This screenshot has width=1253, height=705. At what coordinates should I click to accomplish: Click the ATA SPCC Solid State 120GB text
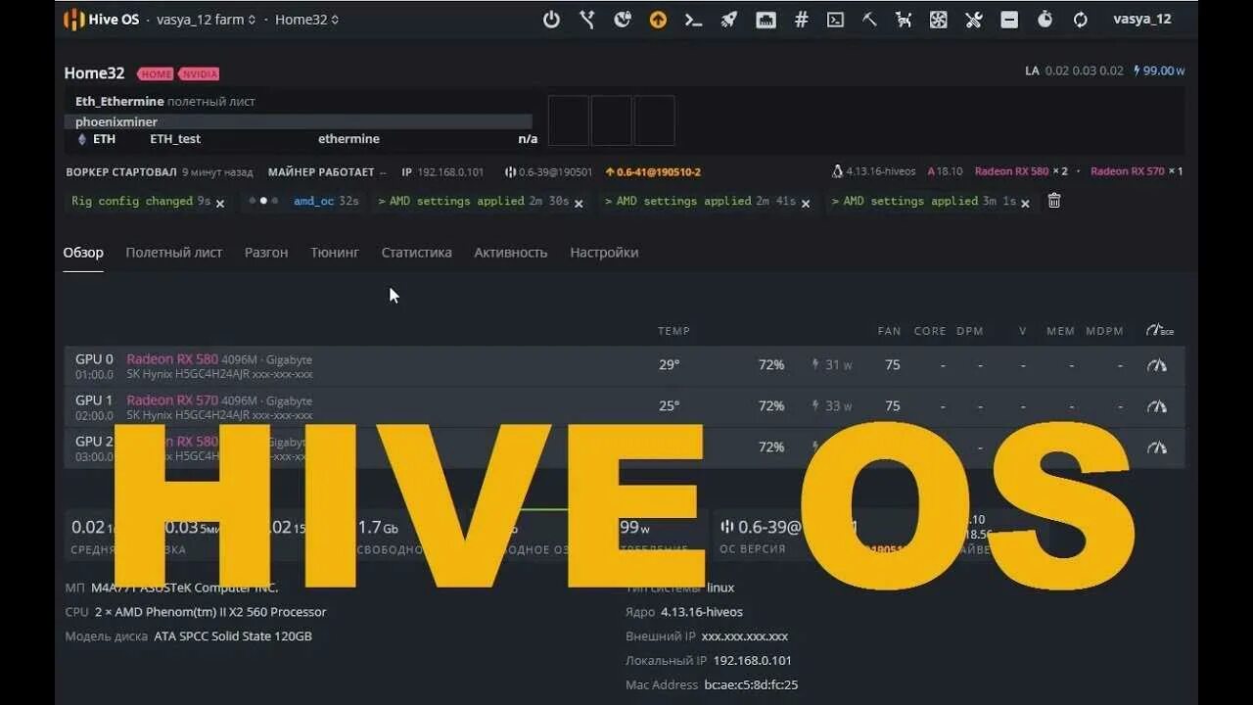pyautogui.click(x=233, y=636)
